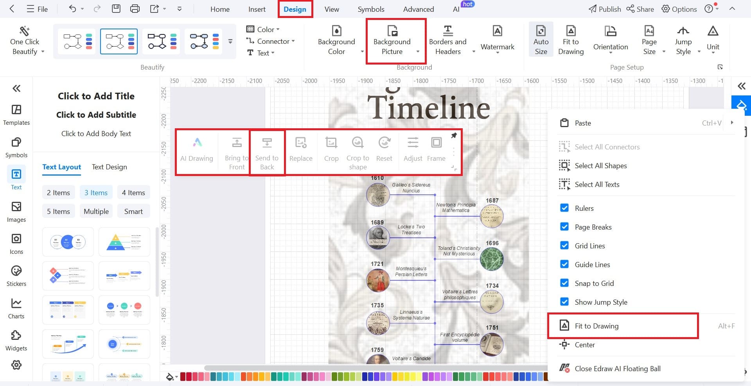This screenshot has height=386, width=751.
Task: Click the Save disk icon
Action: click(116, 9)
